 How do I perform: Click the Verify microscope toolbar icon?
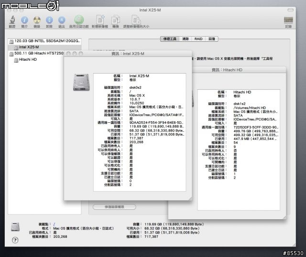(x=12, y=20)
